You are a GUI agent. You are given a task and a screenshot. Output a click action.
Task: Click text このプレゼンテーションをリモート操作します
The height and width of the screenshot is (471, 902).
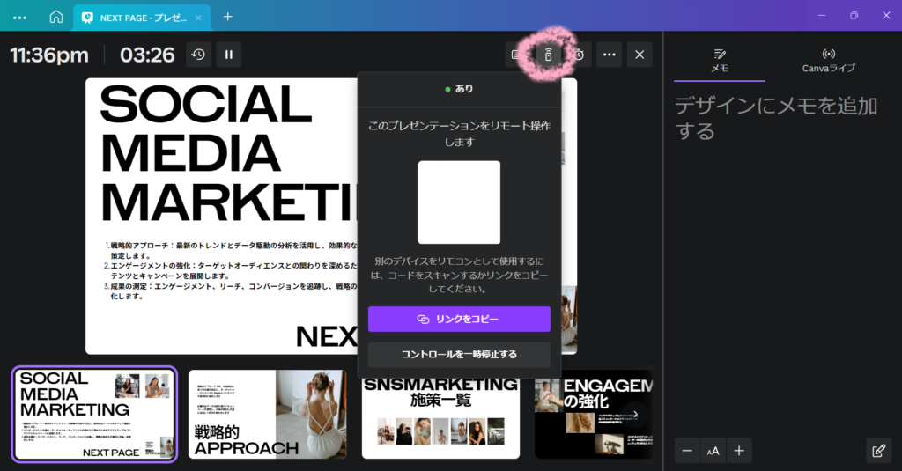459,134
